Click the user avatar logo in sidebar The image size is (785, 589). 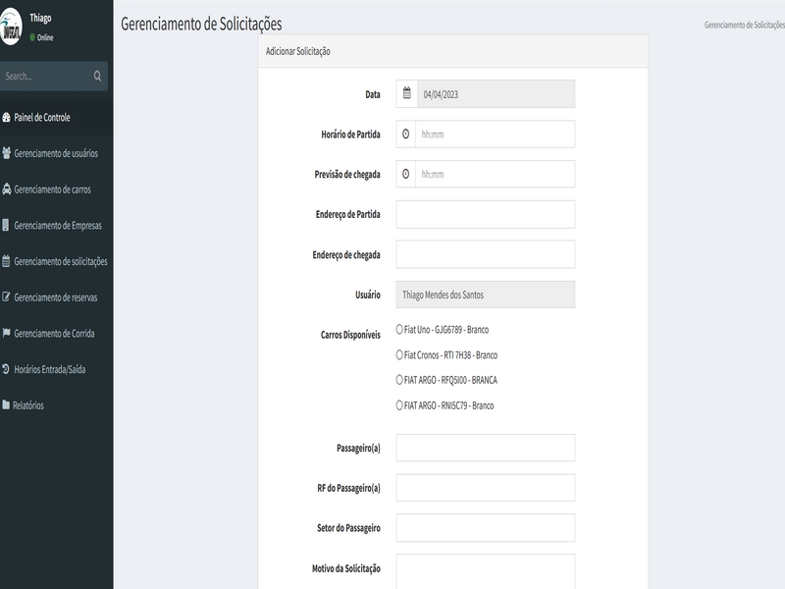pos(12,27)
